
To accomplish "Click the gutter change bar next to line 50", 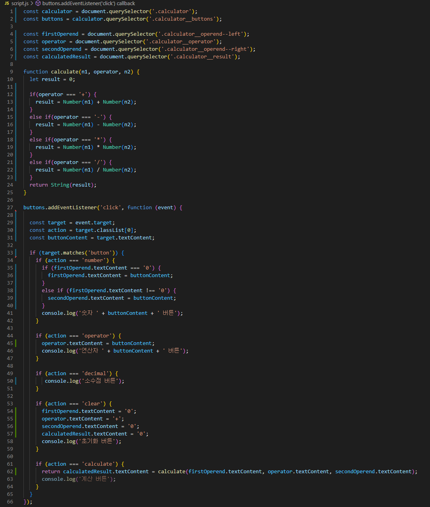I will [15, 381].
